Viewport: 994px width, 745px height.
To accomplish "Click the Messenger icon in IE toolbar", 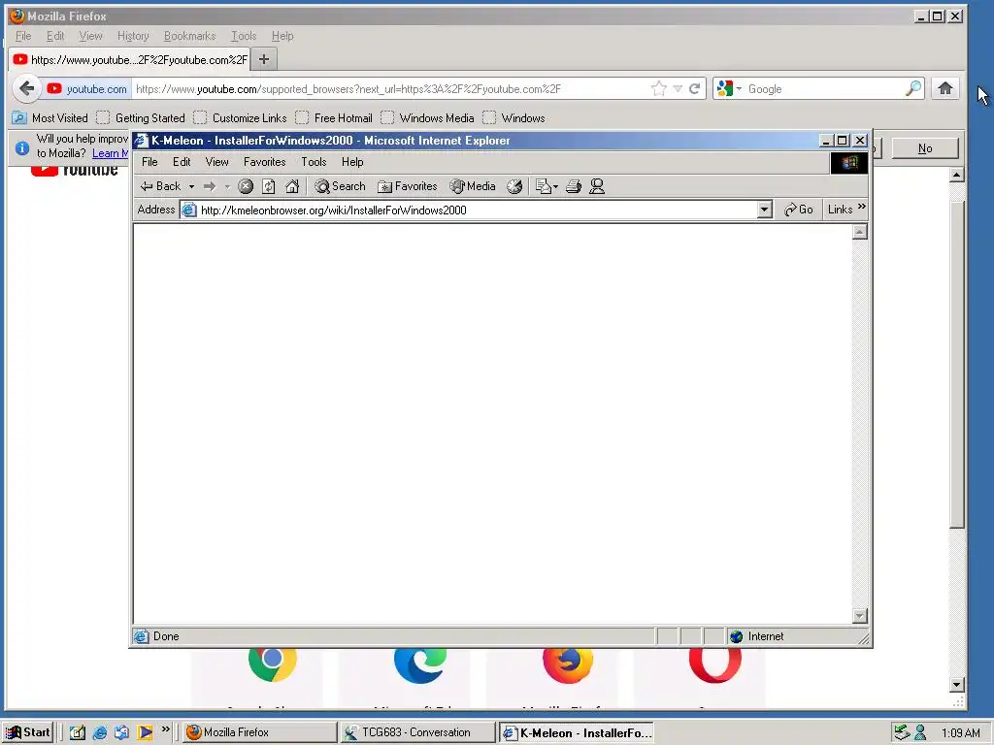I will pos(597,186).
